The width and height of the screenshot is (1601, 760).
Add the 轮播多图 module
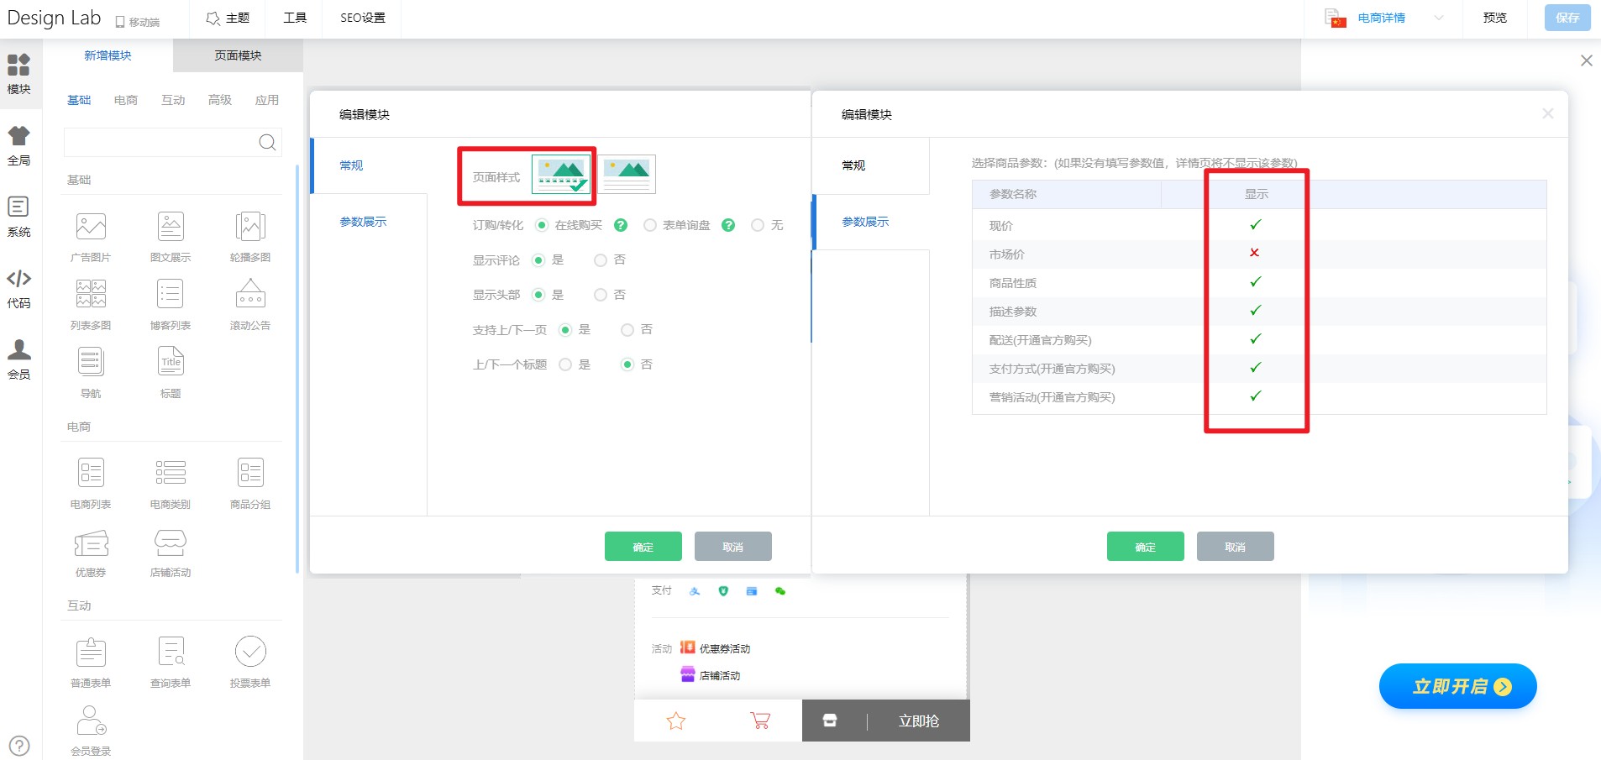tap(250, 237)
